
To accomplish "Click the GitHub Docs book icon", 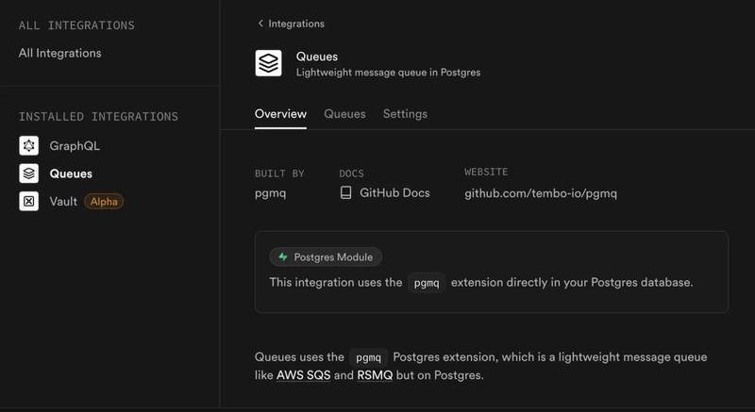I will click(x=346, y=193).
